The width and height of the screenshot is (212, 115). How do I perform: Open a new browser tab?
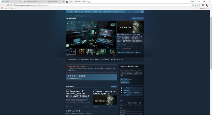tap(89, 2)
